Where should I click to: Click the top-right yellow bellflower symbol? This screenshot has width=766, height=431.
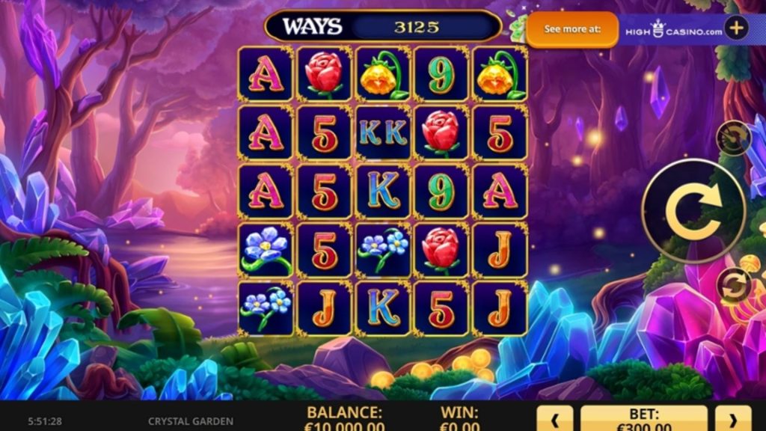[x=500, y=74]
